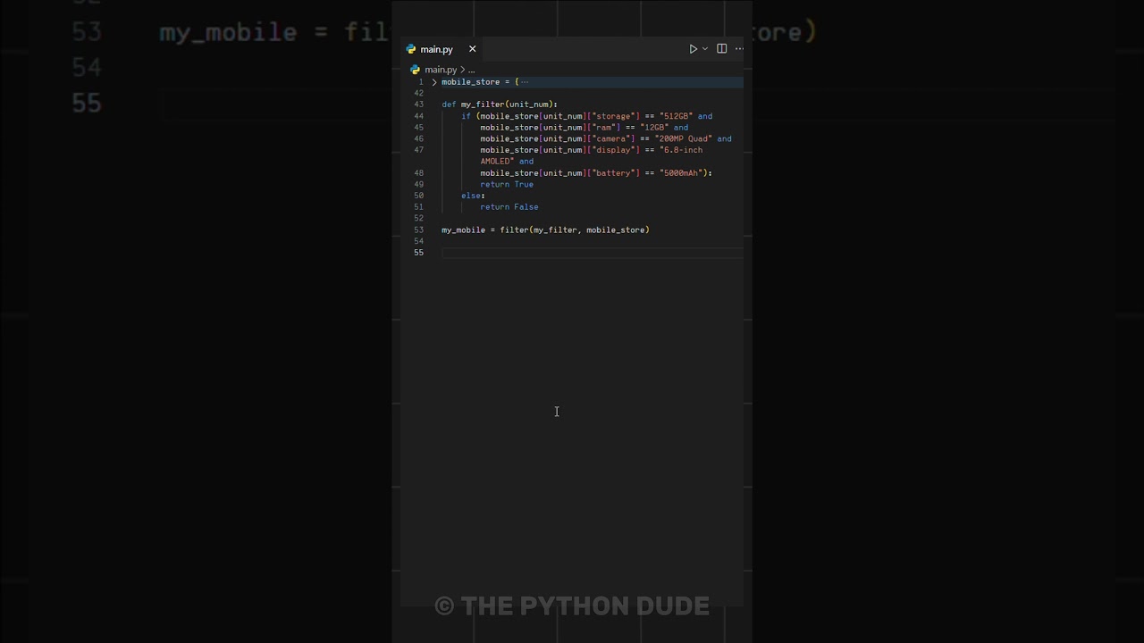Screen dimensions: 1144x643
Task: Run the Python file with the play icon
Action: pos(693,49)
